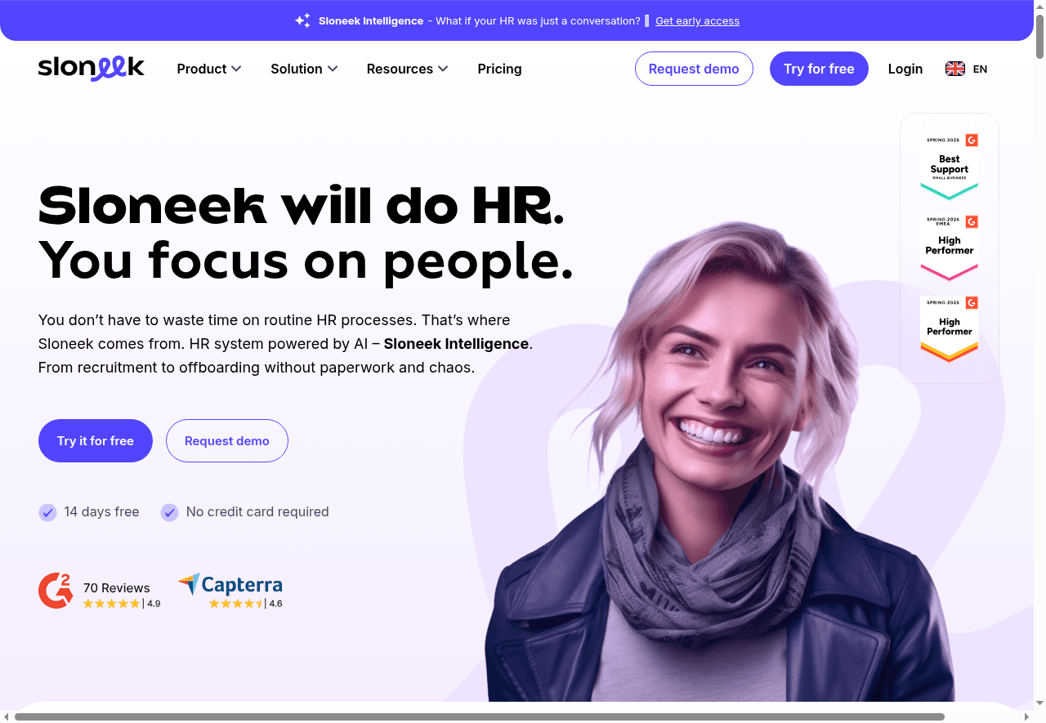
Task: Open the G2 reviews logo
Action: click(56, 591)
